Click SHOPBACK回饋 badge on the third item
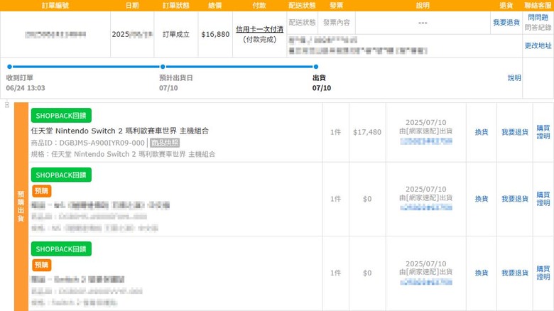The width and height of the screenshot is (554, 311). pos(61,249)
